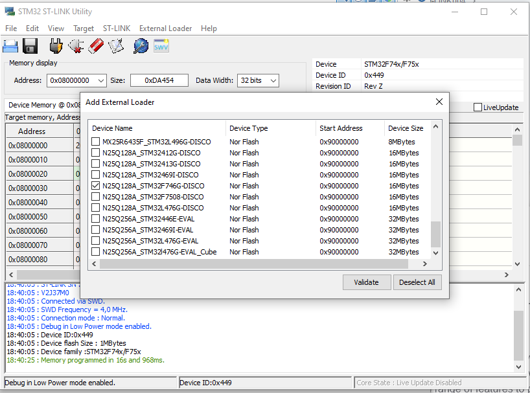
Task: Click the Deselect All button
Action: 417,282
